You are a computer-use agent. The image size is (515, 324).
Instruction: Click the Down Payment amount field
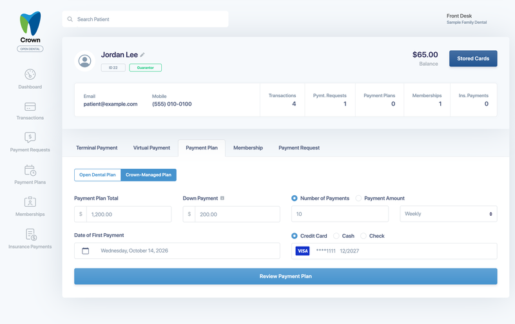[x=231, y=214]
